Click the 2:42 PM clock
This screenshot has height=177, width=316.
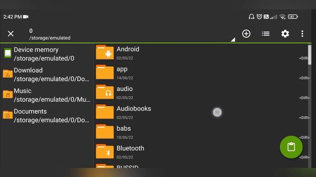pos(12,17)
